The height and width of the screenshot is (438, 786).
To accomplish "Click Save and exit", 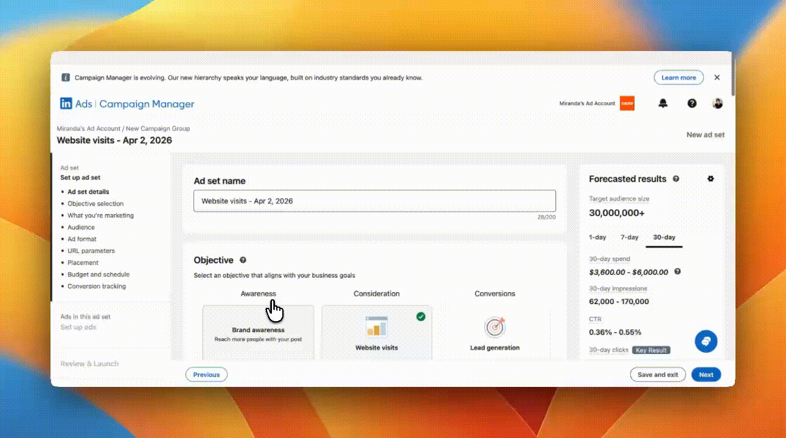I will click(x=658, y=375).
